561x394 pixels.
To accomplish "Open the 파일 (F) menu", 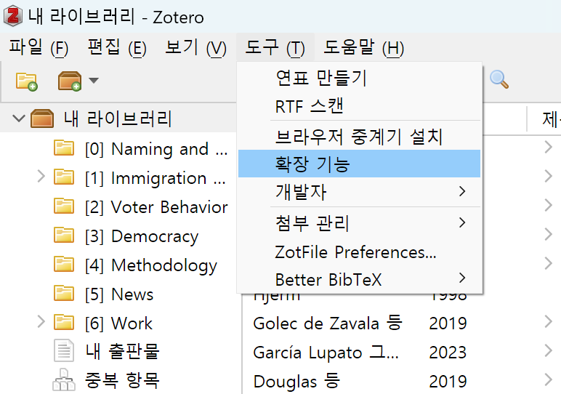I will tap(39, 47).
